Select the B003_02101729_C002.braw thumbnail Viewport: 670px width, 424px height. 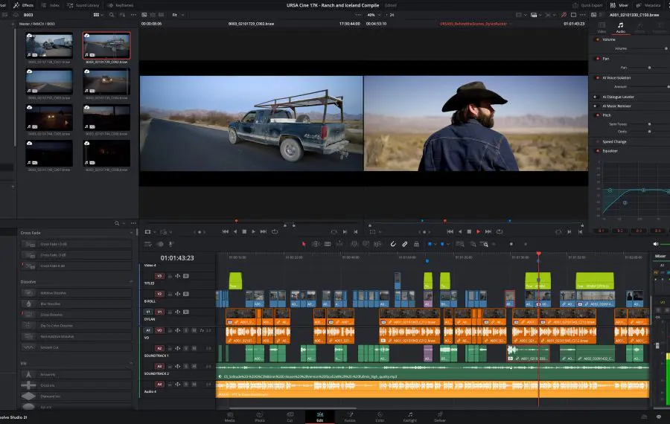point(106,47)
